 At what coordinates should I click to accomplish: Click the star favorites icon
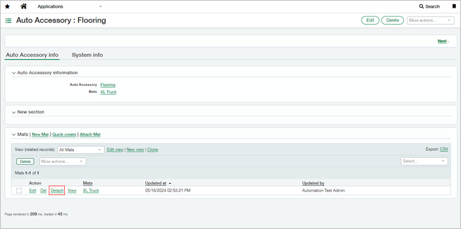(x=7, y=7)
